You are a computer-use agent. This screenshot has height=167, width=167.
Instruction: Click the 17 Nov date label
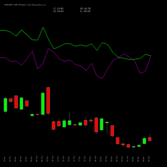79,159
